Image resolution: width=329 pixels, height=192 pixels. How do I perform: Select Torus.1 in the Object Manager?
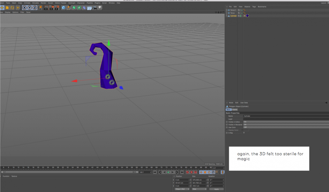[x=233, y=10]
